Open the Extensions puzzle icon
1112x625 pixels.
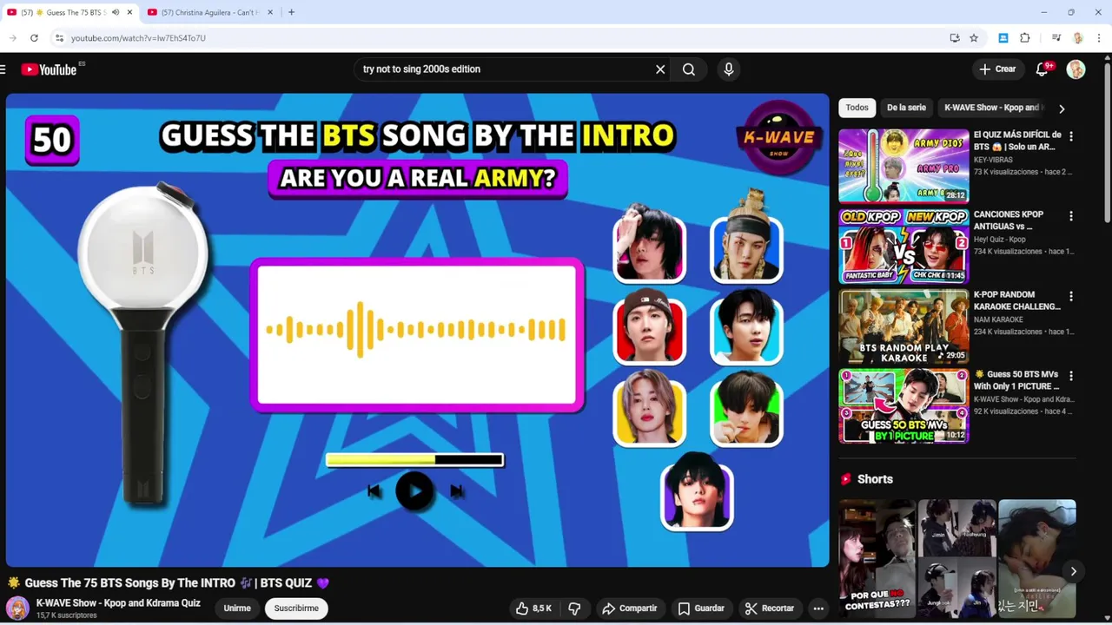[x=1025, y=38]
